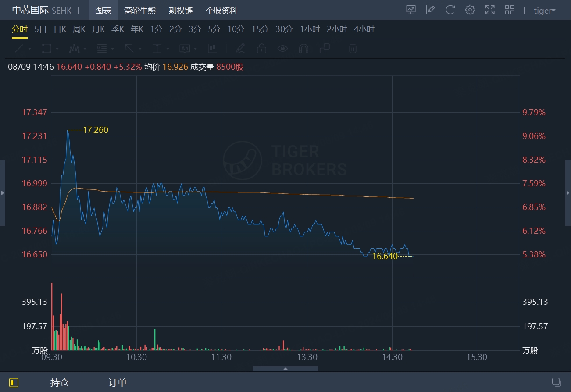Select the 15分 timeframe
Screen dimensions: 571x392
pyautogui.click(x=260, y=29)
